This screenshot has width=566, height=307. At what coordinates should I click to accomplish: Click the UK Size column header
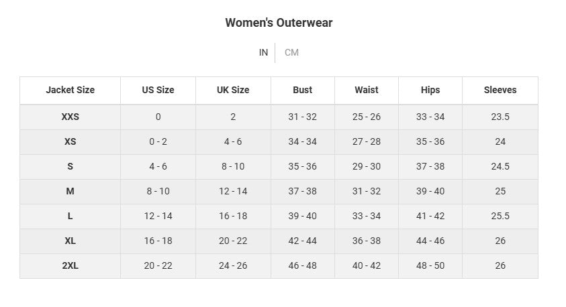click(233, 90)
